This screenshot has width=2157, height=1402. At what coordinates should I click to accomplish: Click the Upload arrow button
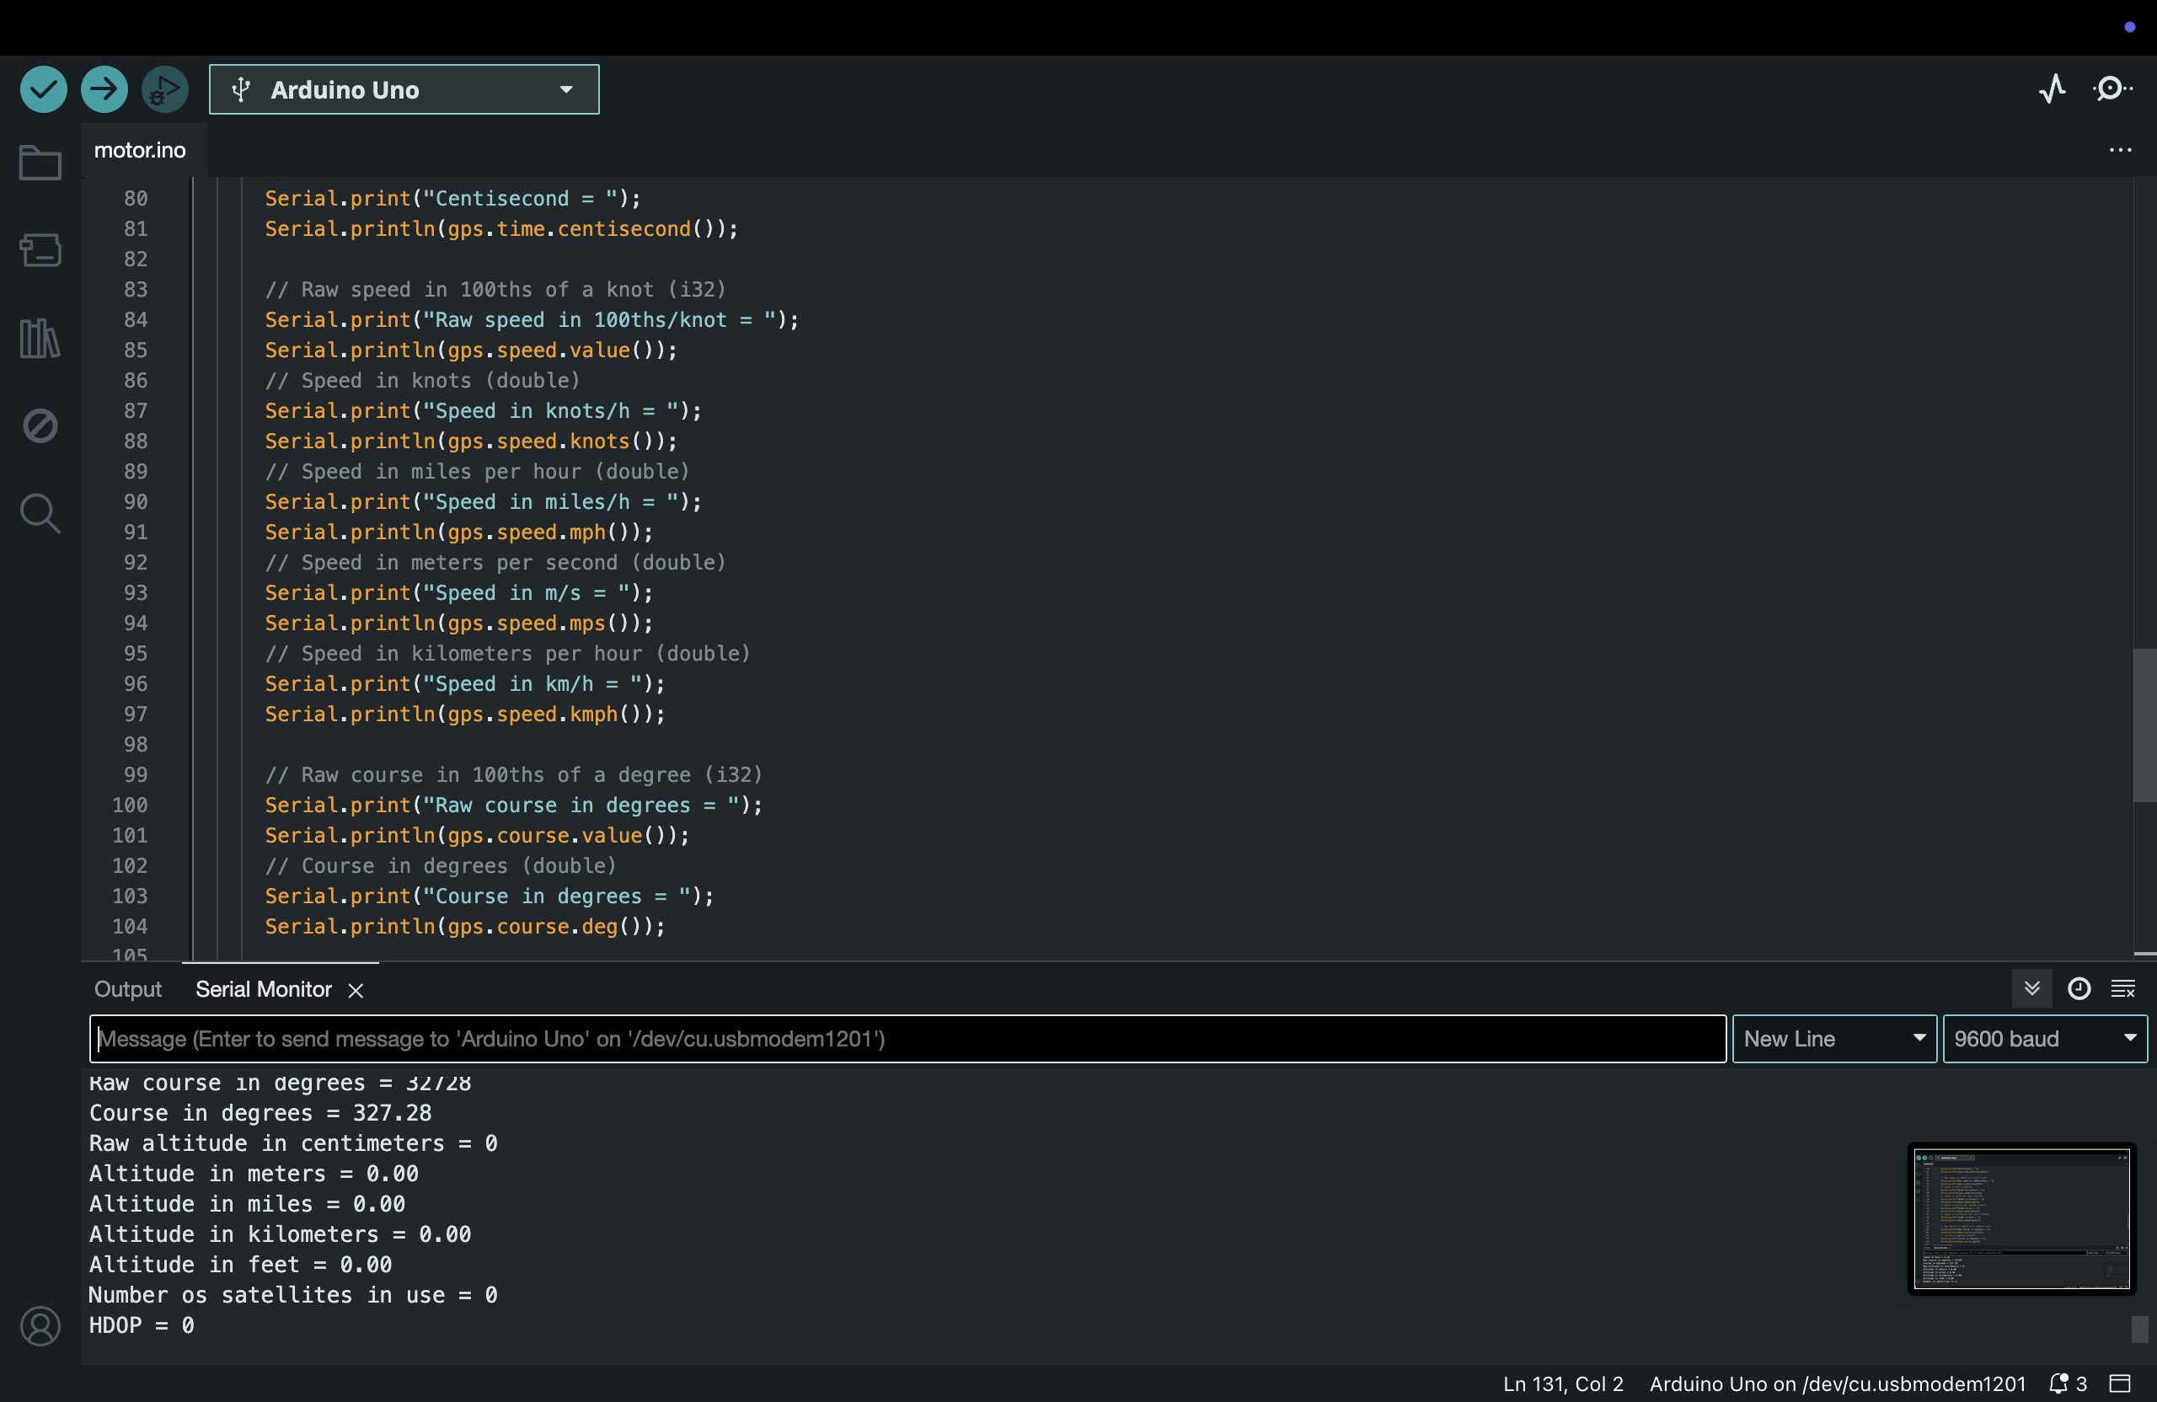(104, 88)
